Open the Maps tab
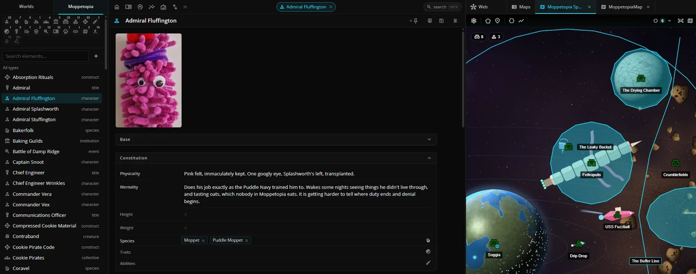The height and width of the screenshot is (274, 696). 521,7
